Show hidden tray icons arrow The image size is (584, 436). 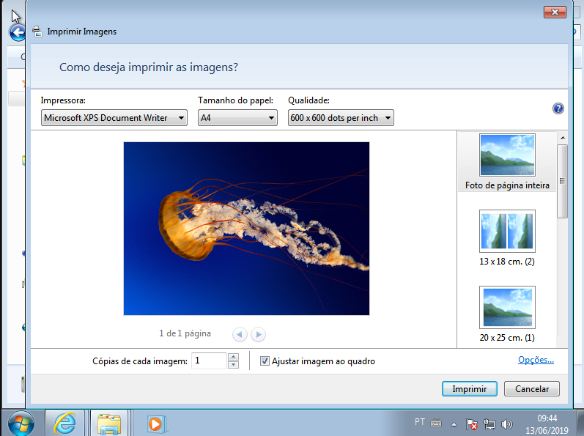point(454,424)
